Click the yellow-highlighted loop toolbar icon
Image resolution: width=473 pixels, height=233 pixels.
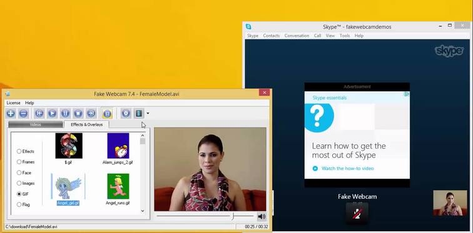coord(107,114)
